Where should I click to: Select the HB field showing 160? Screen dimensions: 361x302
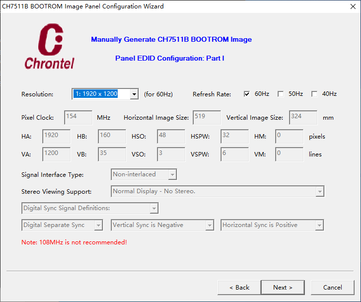click(112, 137)
